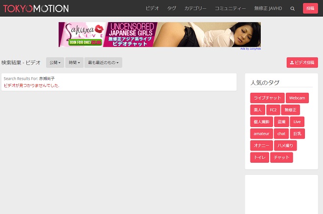Select the ライブチャット tag
Viewport: 323px width, 214px height.
267,98
